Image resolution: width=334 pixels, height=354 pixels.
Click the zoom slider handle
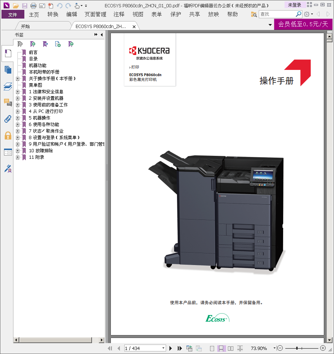(297, 348)
